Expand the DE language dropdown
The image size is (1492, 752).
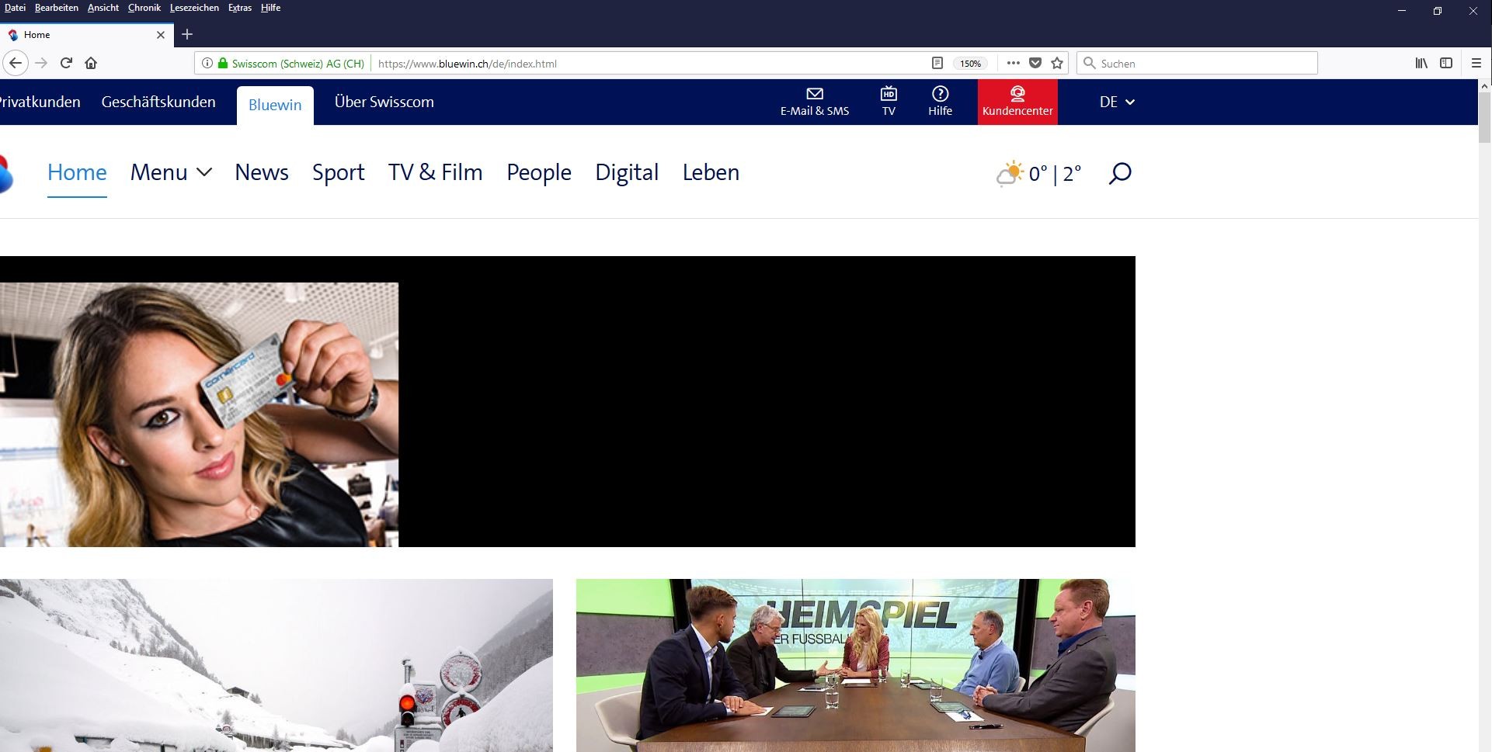point(1117,102)
